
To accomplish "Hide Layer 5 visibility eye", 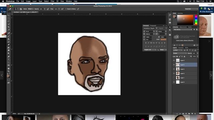I will point(174,65).
